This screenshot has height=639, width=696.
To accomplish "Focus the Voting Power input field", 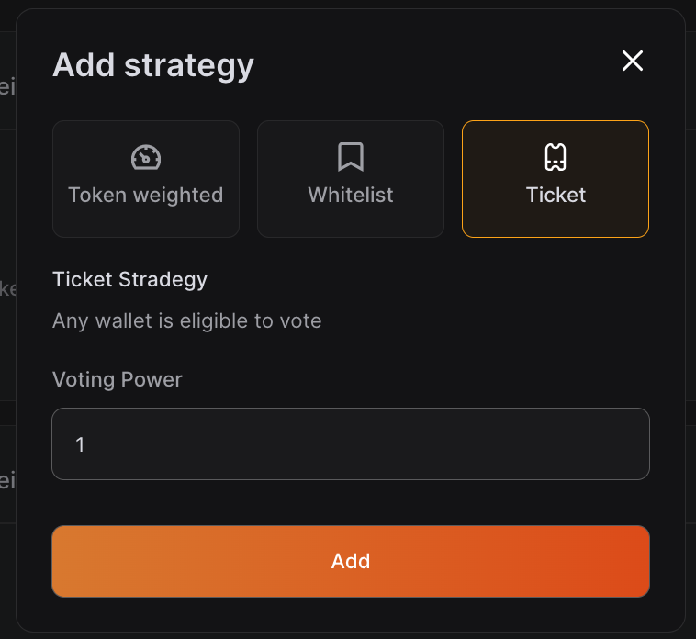I will tap(351, 444).
